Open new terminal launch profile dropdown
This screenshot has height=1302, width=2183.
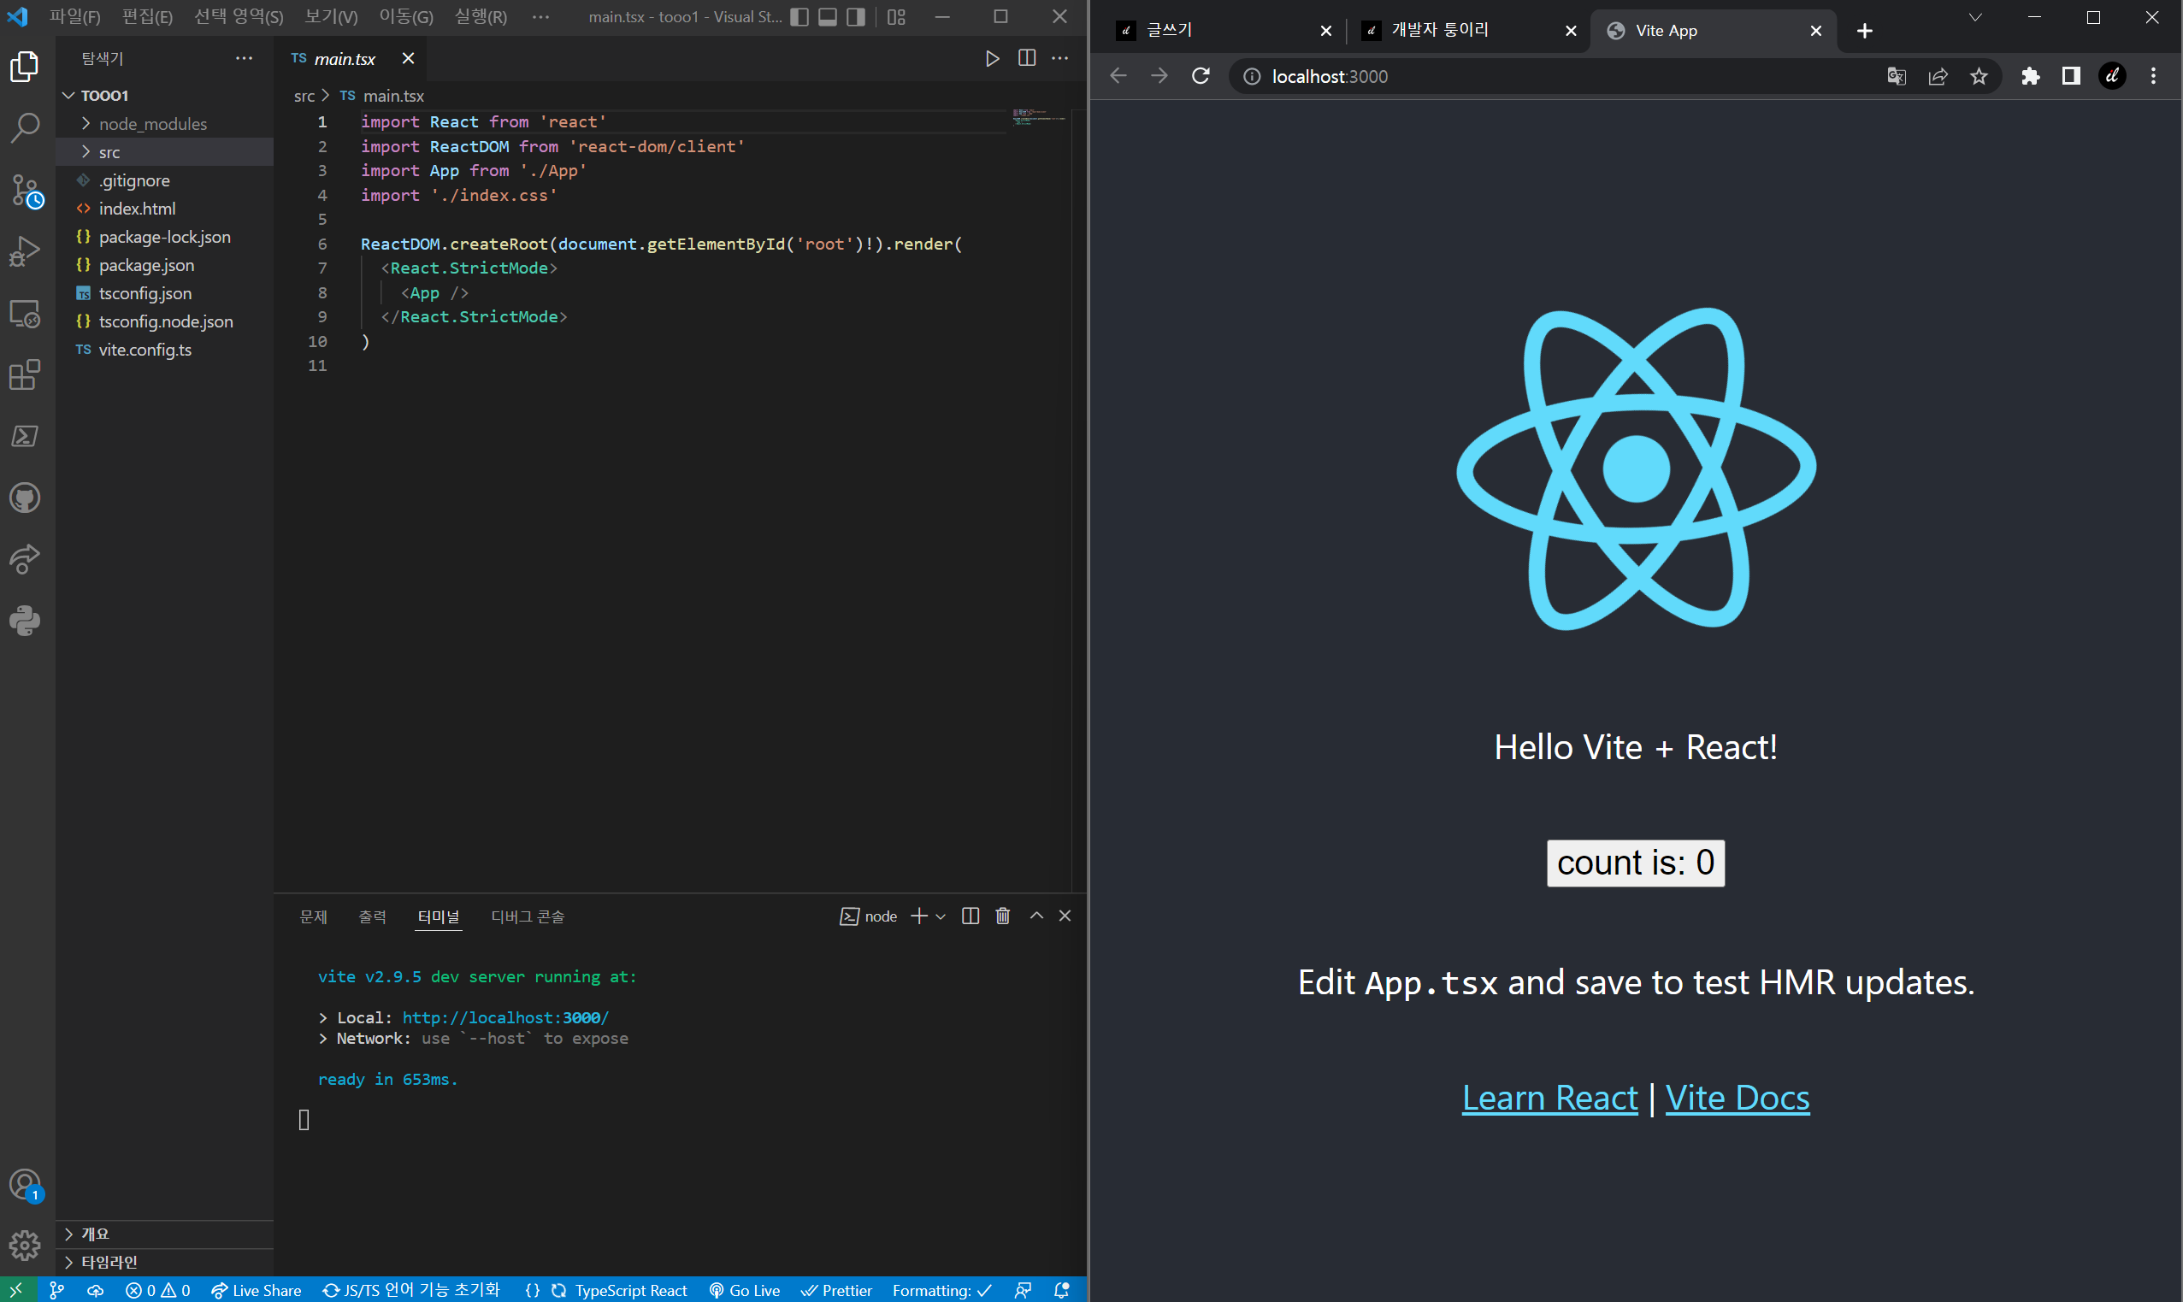(941, 916)
